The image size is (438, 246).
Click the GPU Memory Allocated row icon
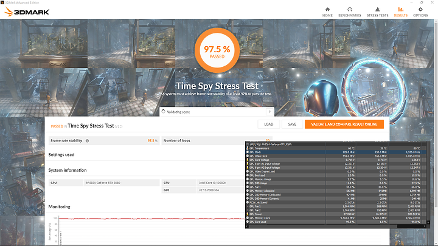(x=248, y=191)
